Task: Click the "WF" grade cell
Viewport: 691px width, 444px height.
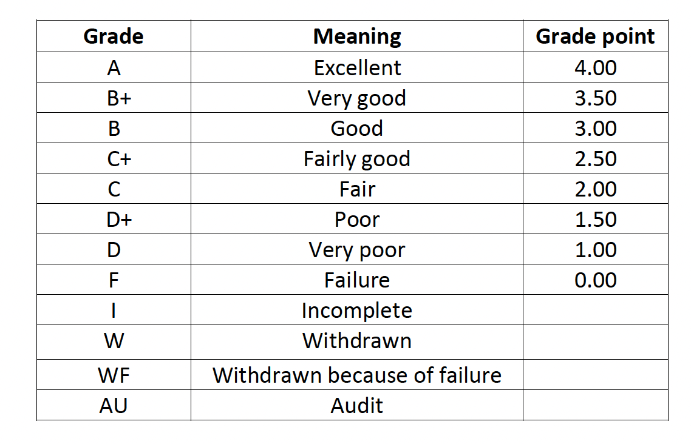Action: (114, 375)
